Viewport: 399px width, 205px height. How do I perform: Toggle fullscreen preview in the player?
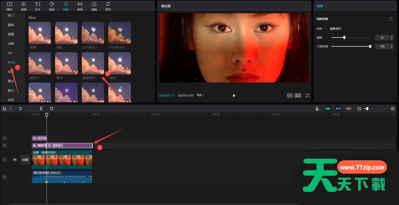point(307,95)
